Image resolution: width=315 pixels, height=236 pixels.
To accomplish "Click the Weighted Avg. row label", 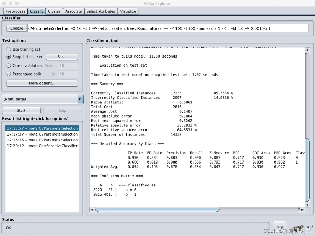I will click(x=105, y=167).
